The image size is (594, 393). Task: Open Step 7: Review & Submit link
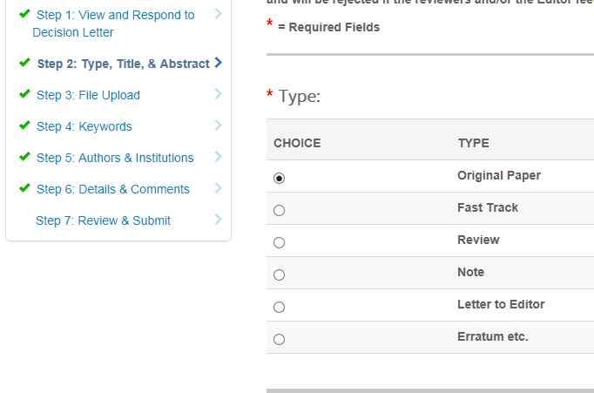103,220
